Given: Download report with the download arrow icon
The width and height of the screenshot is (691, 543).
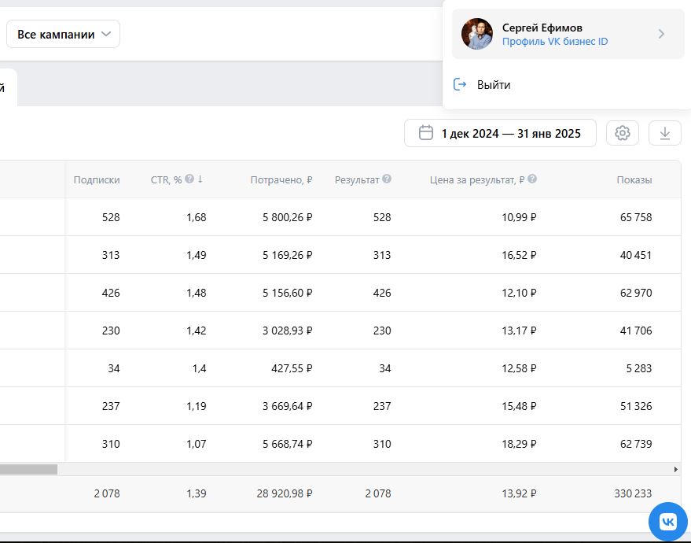Looking at the screenshot, I should 664,133.
